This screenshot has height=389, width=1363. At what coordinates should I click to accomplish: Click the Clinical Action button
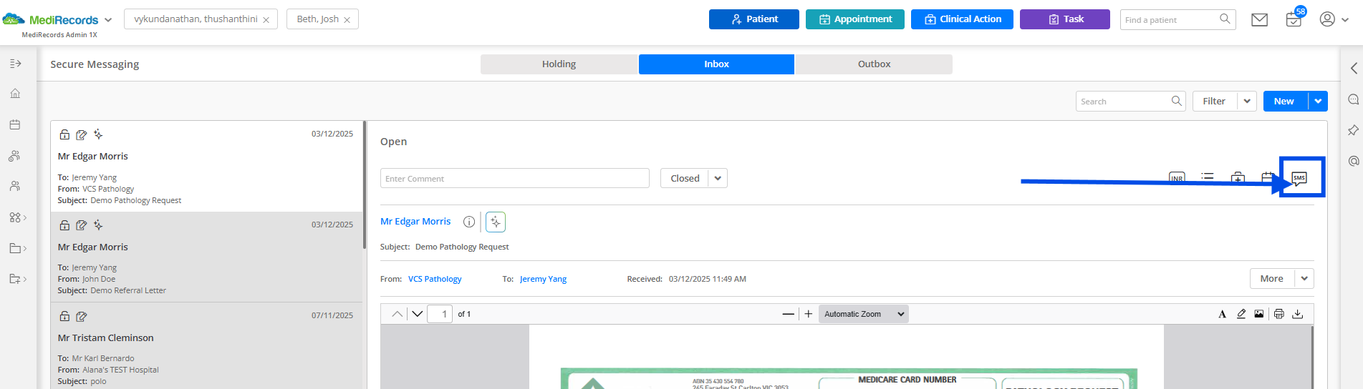point(962,19)
